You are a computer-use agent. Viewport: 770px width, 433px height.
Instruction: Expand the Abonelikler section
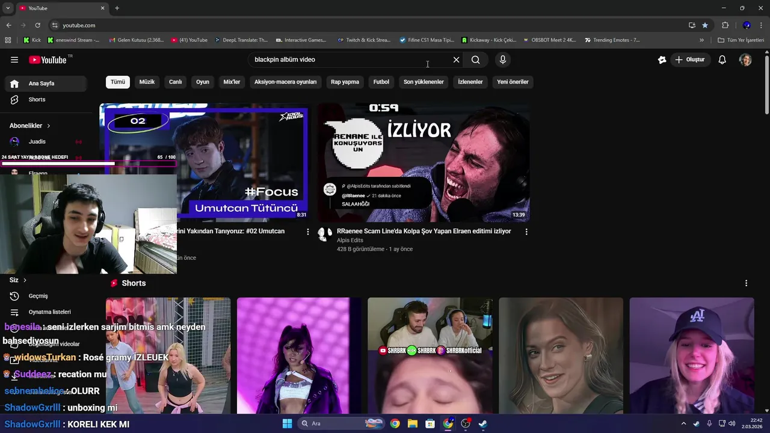coord(30,126)
